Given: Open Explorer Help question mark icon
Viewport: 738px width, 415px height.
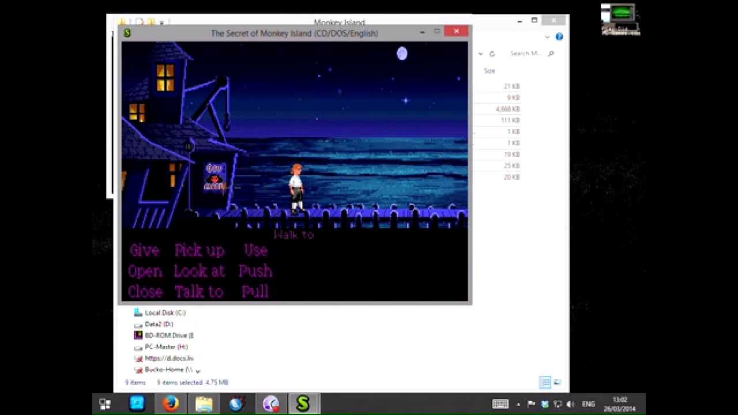Looking at the screenshot, I should [559, 37].
